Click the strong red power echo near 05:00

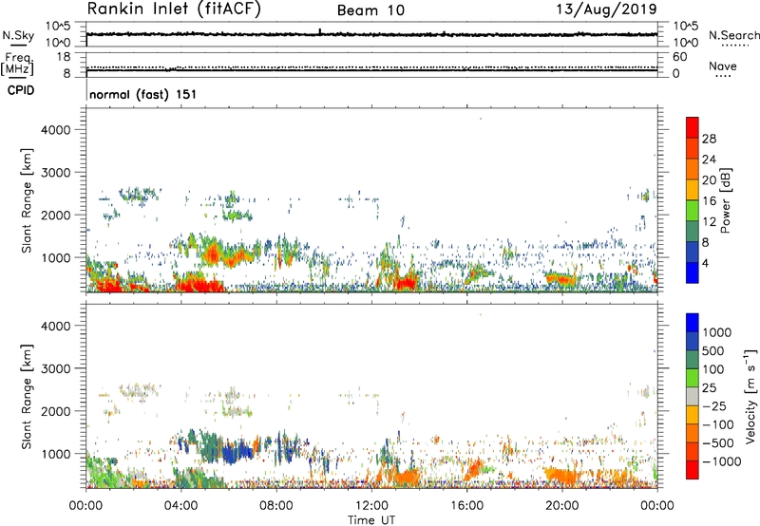(x=199, y=283)
